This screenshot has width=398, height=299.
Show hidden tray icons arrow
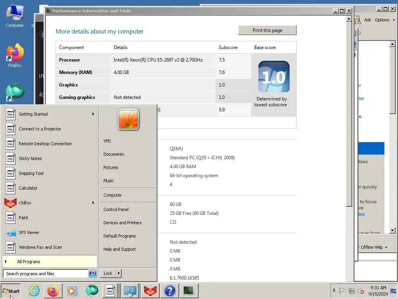(x=334, y=290)
